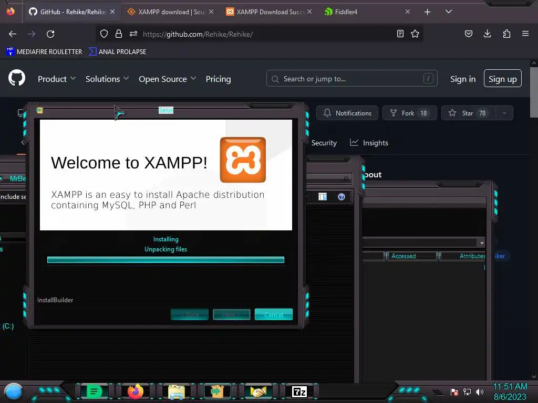This screenshot has height=403, width=538.
Task: Click the padlock site security icon
Action: [x=119, y=34]
